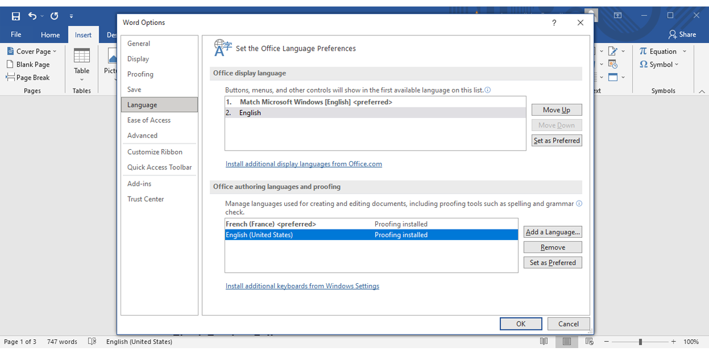Click the Help question mark in Word Options
The height and width of the screenshot is (354, 709).
pyautogui.click(x=554, y=22)
